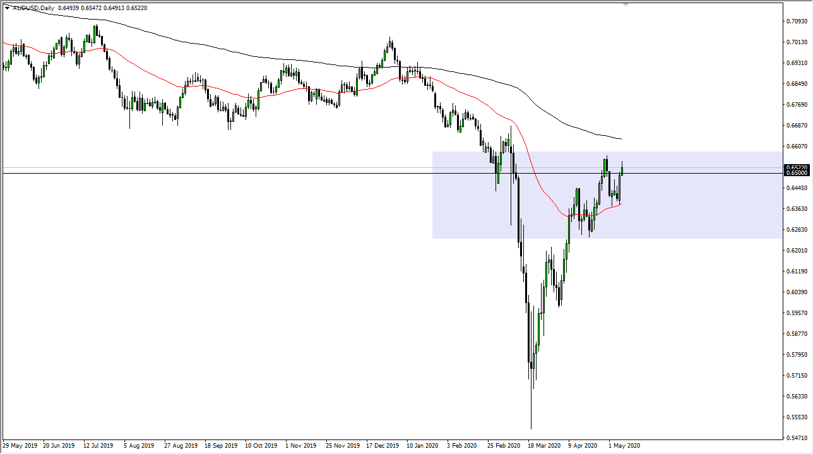Click the 12 Jul 2019 date label
Image resolution: width=813 pixels, height=454 pixels.
click(100, 445)
